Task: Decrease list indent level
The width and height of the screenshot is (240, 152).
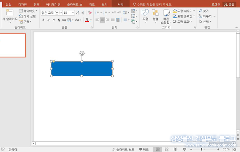Action: [x=114, y=13]
